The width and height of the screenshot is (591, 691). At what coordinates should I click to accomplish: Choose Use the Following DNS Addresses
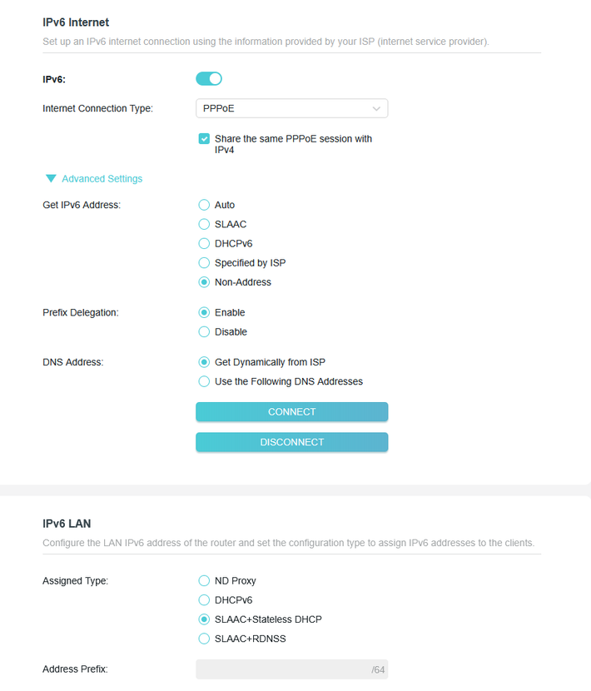[204, 381]
